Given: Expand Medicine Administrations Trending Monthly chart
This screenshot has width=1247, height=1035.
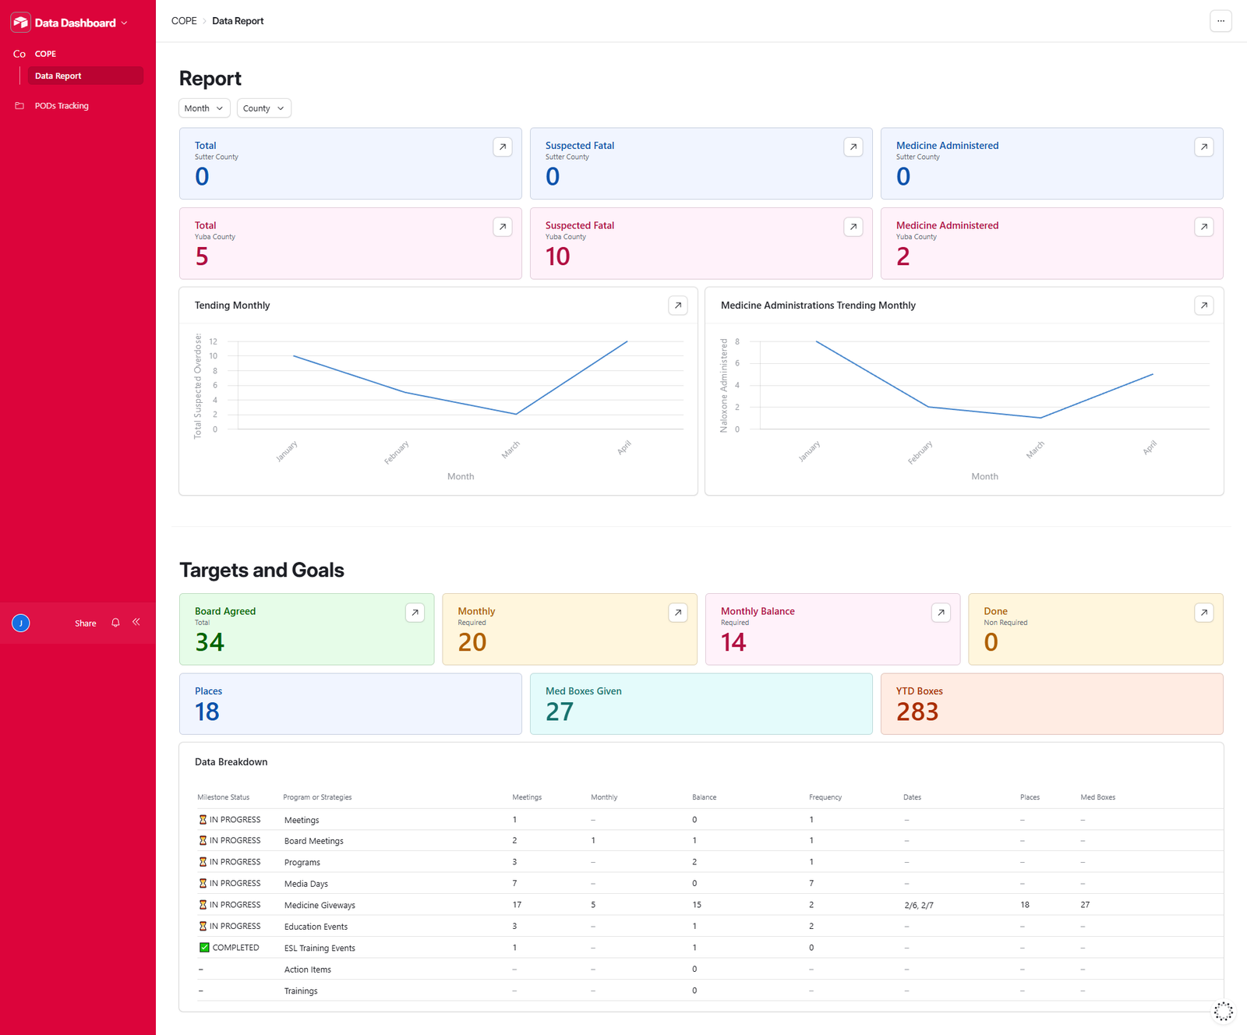Looking at the screenshot, I should 1204,306.
